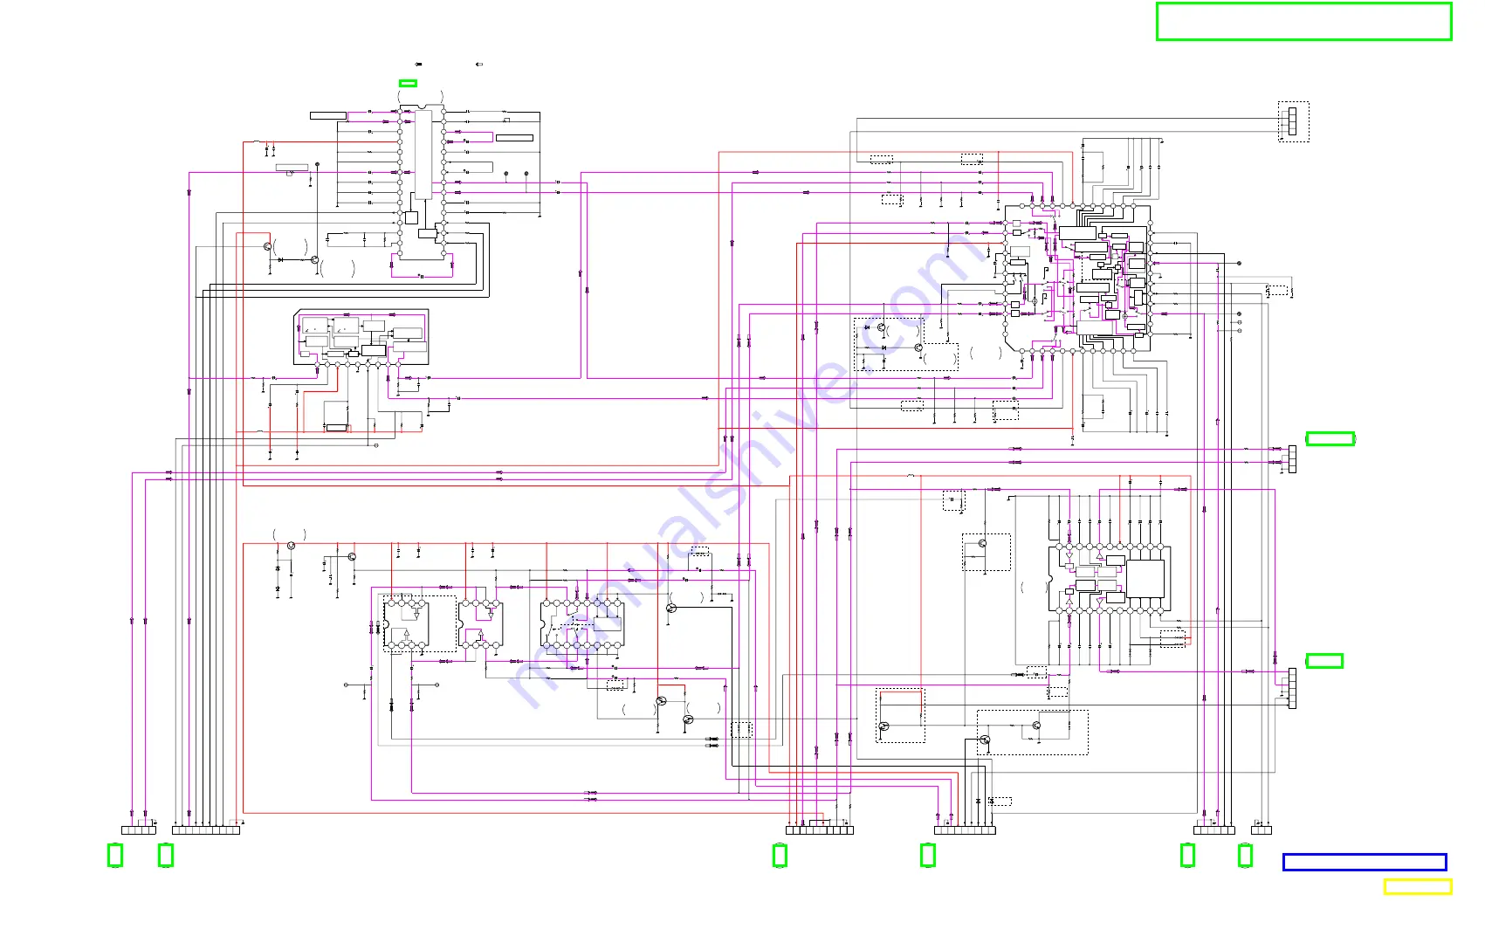Follow the green link box beside the upper right-edge connector
This screenshot has width=1485, height=929.
coord(1330,439)
